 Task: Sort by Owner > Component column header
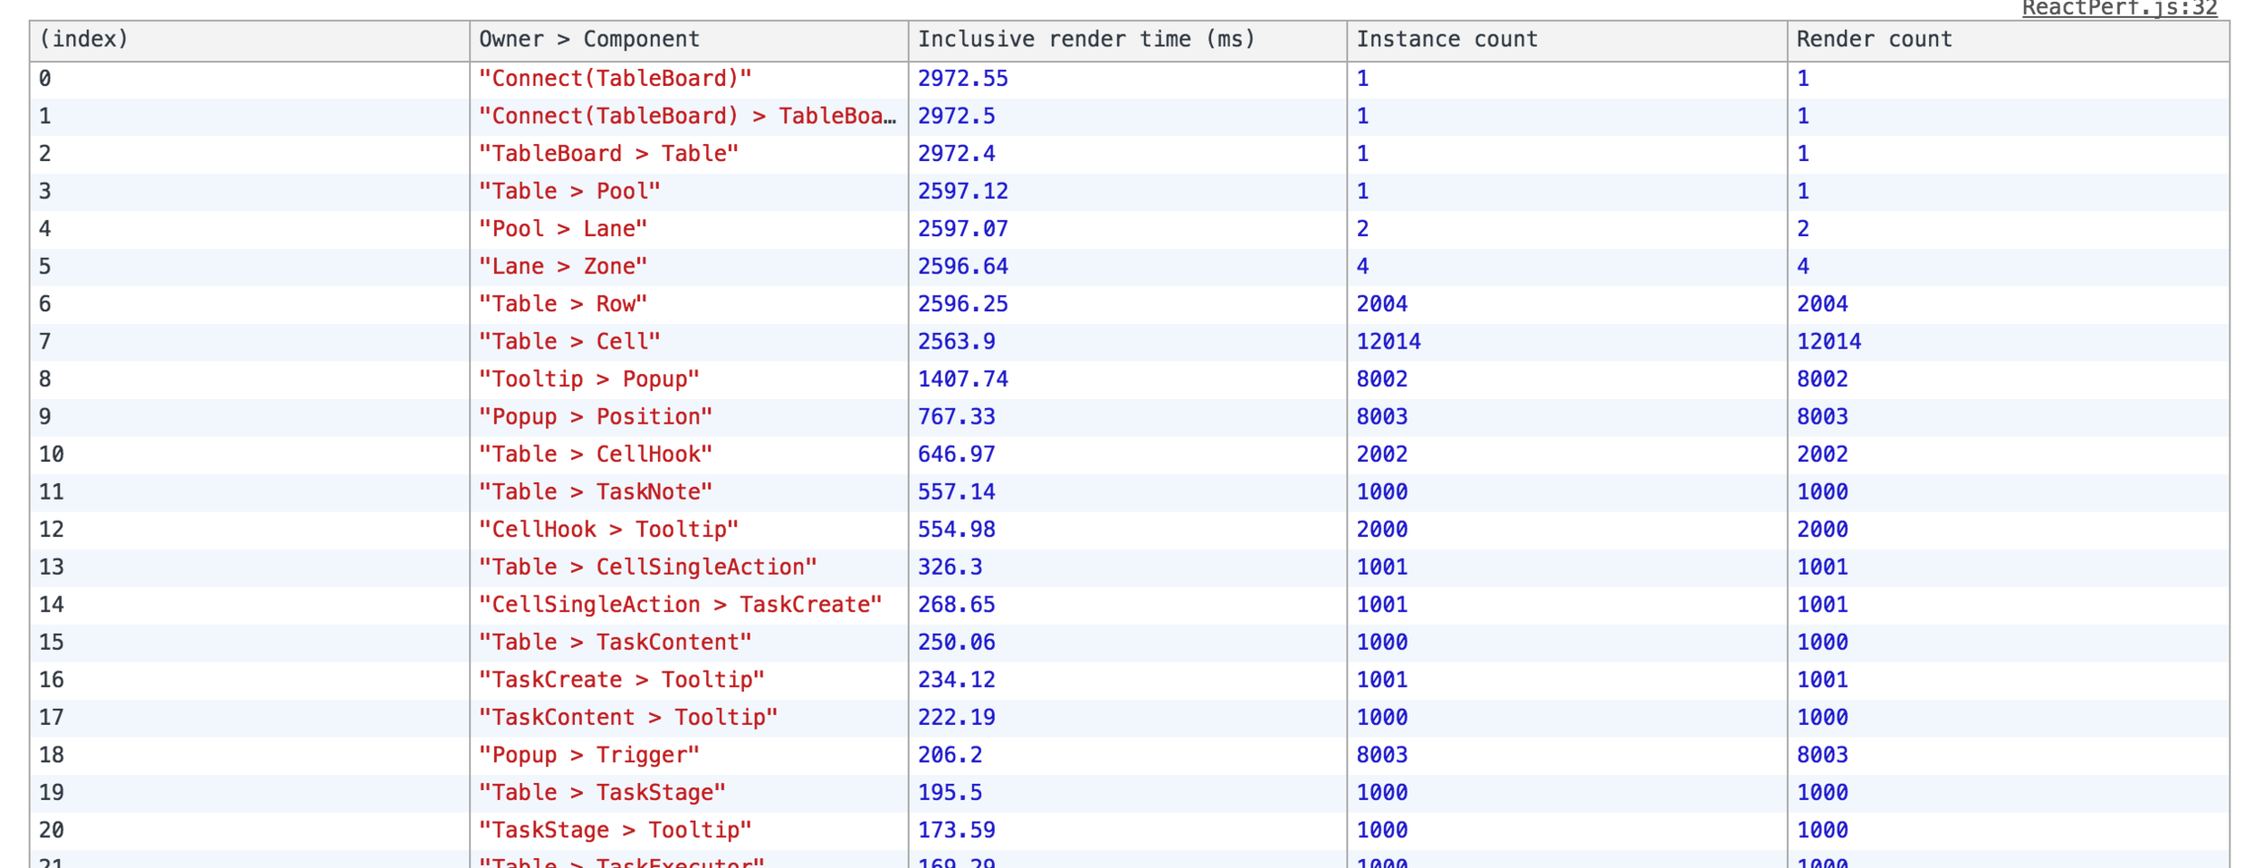tap(689, 40)
